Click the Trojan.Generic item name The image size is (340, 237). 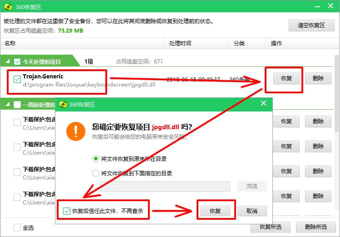tap(43, 76)
